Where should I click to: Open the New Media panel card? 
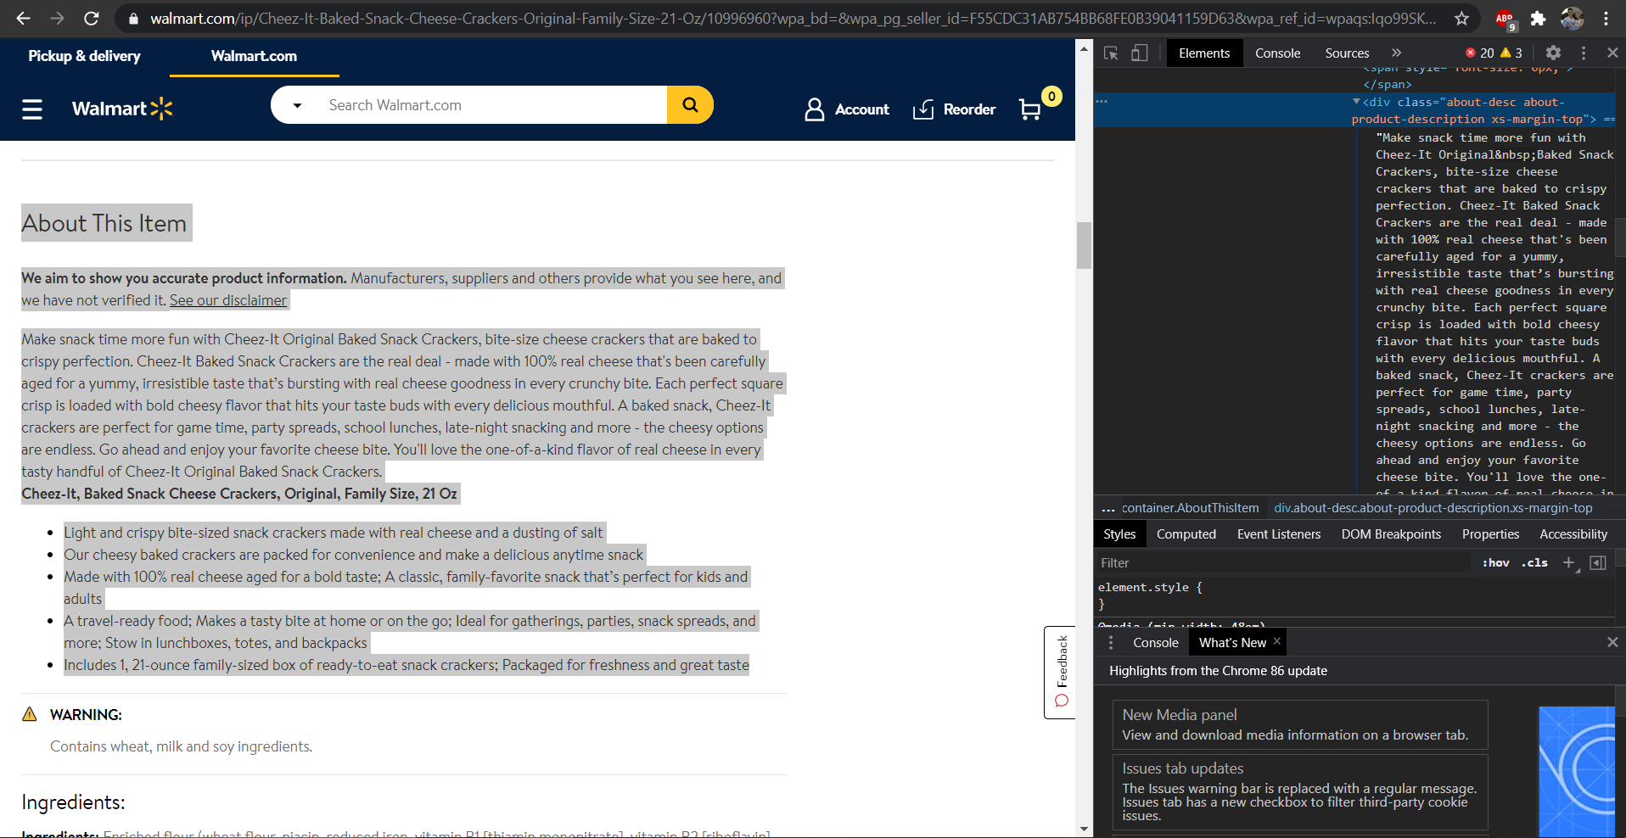click(x=1300, y=725)
